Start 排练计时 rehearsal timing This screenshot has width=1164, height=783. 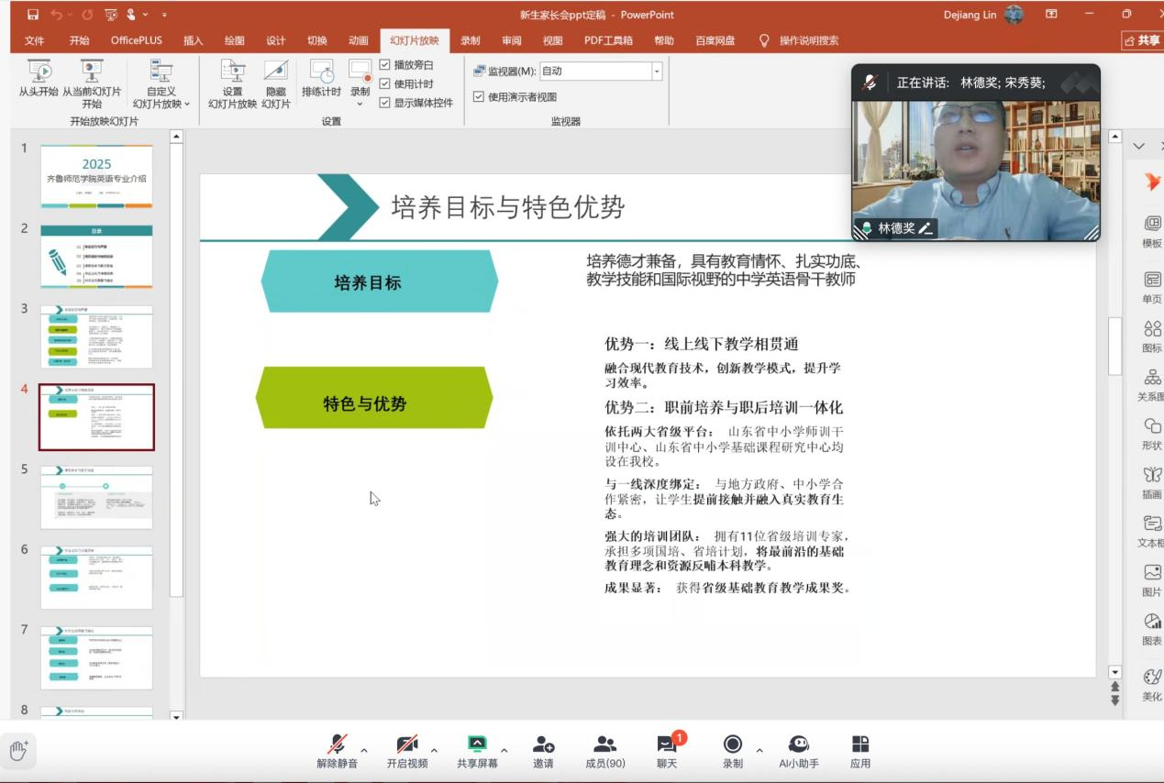[321, 72]
